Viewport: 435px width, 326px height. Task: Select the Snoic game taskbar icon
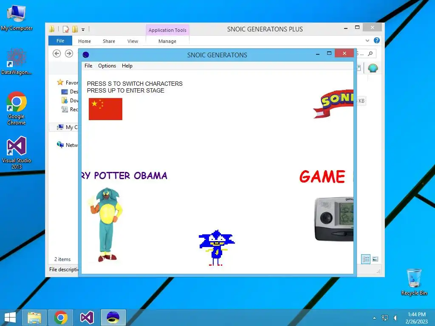[x=113, y=318]
